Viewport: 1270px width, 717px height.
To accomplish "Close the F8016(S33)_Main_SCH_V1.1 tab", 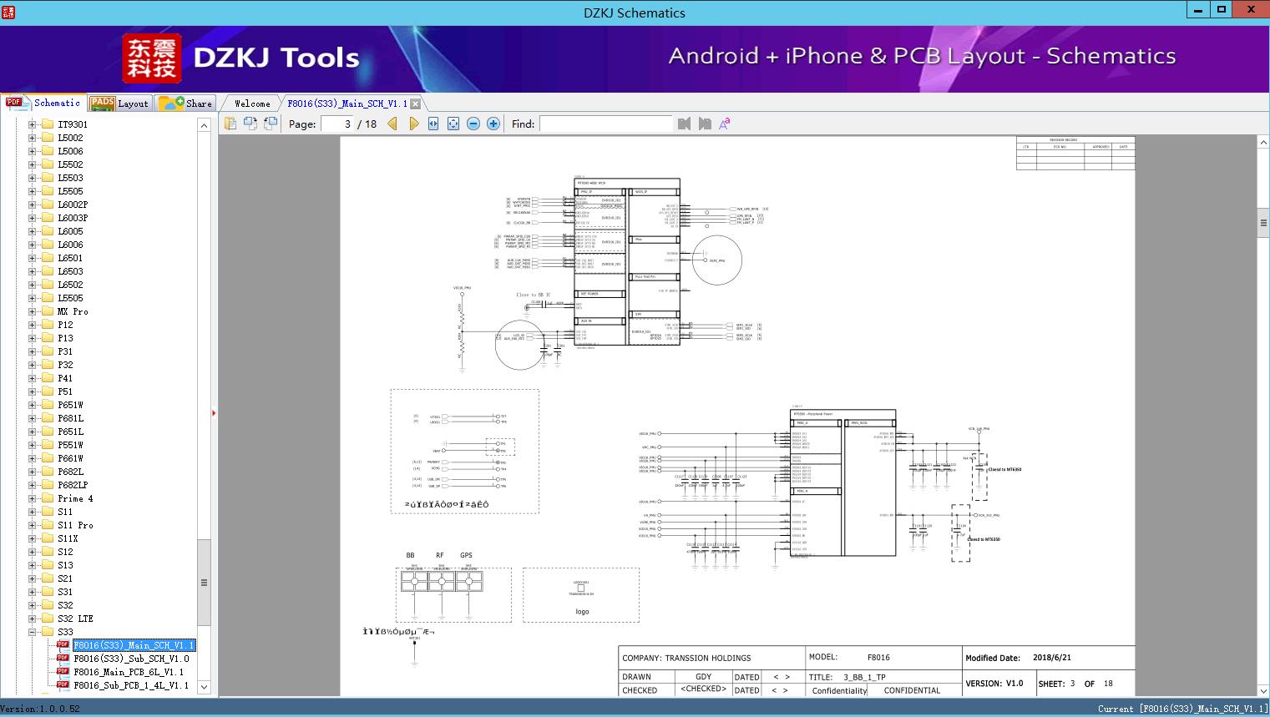I will tap(415, 104).
